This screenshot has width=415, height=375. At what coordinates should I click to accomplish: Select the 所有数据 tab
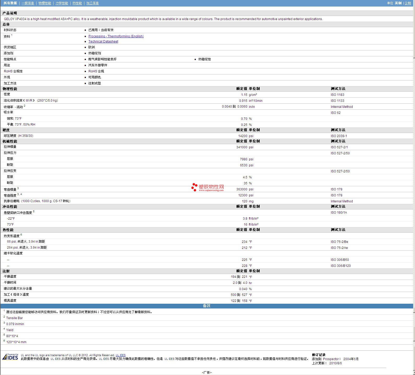click(10, 3)
